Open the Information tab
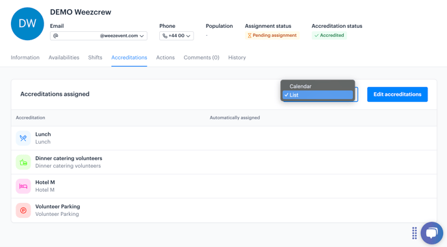The width and height of the screenshot is (447, 247). 25,58
